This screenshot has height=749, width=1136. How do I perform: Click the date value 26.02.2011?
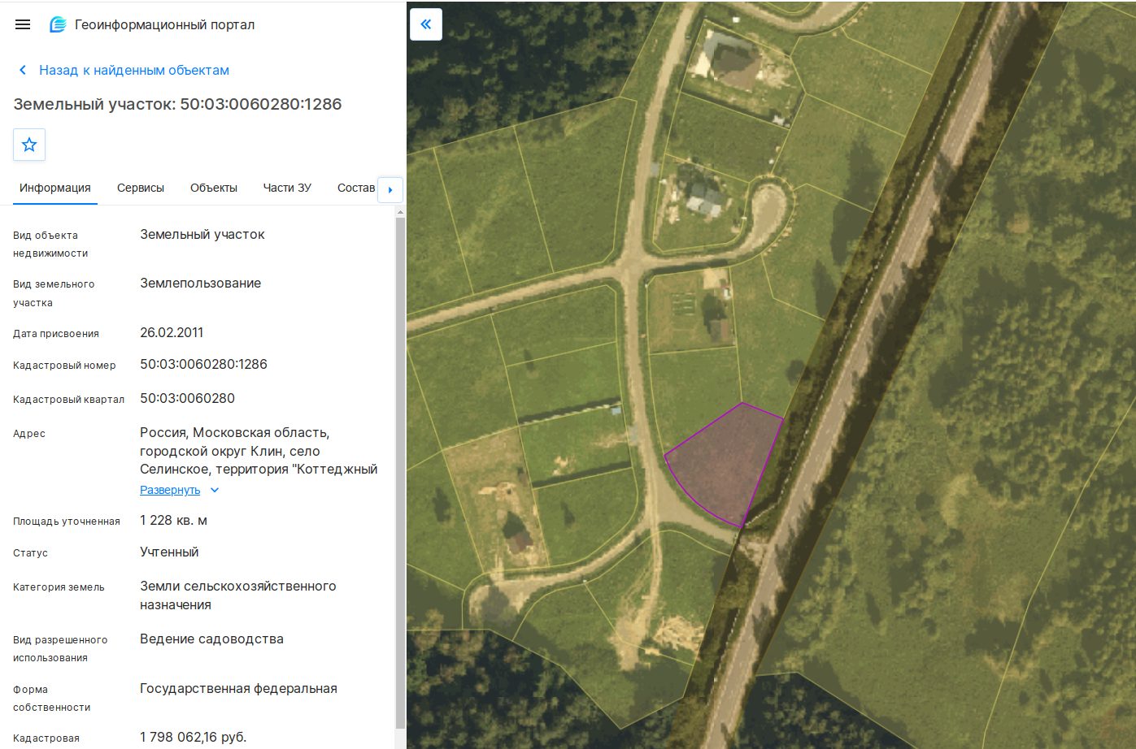pos(172,332)
